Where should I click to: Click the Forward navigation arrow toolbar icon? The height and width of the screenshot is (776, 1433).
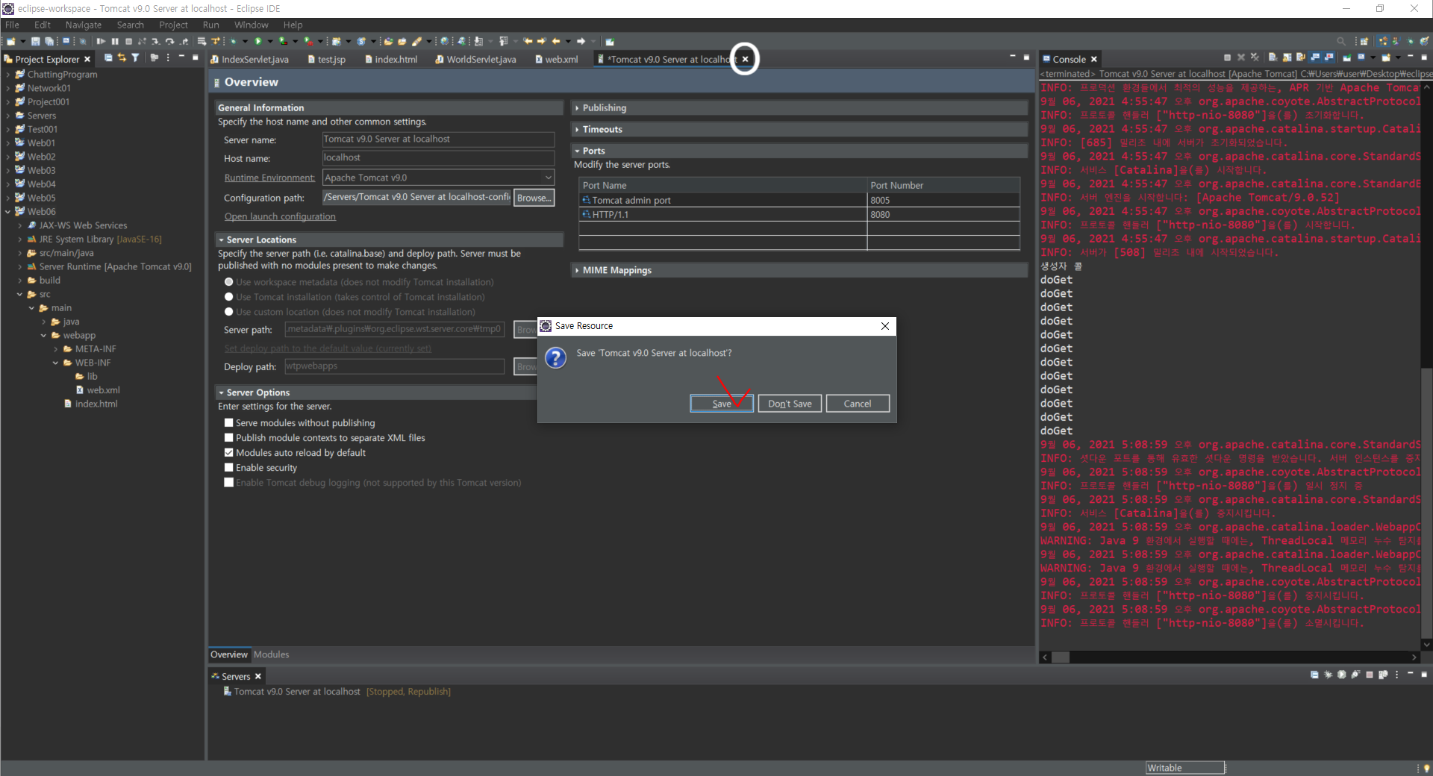tap(581, 41)
